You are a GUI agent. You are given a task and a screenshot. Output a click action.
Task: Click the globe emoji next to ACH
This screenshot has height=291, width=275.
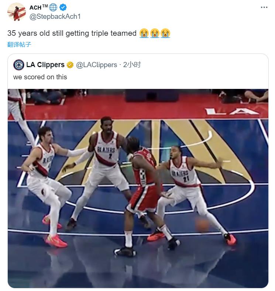[x=53, y=7]
